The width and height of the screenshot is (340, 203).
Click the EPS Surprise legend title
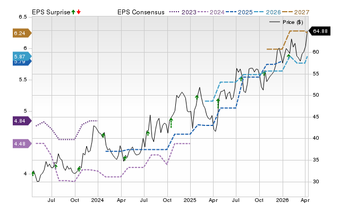pyautogui.click(x=51, y=12)
